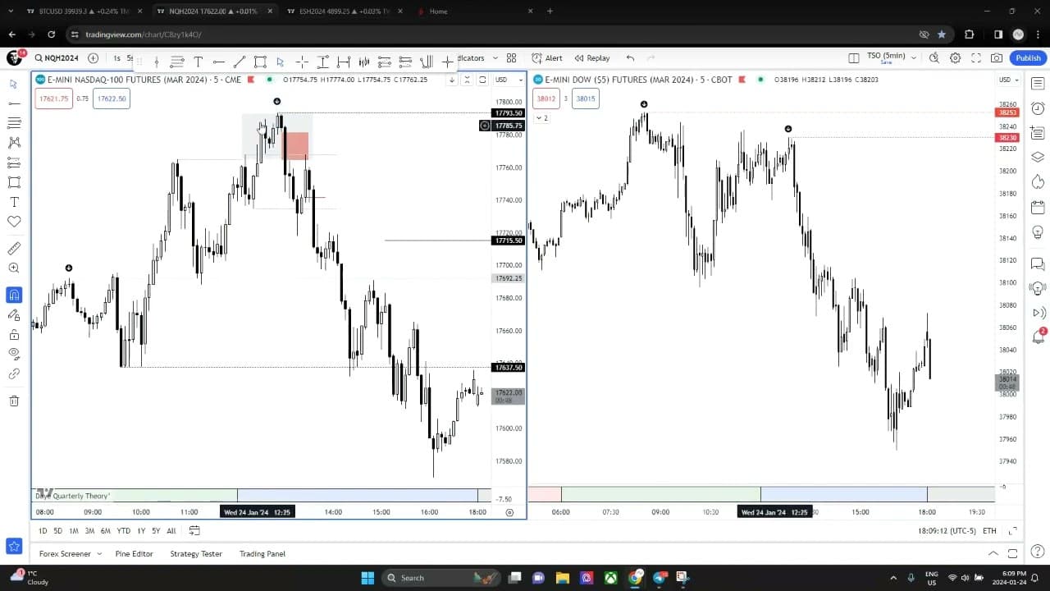Select the Text tool in left sidebar
Viewport: 1050px width, 591px height.
pos(14,202)
